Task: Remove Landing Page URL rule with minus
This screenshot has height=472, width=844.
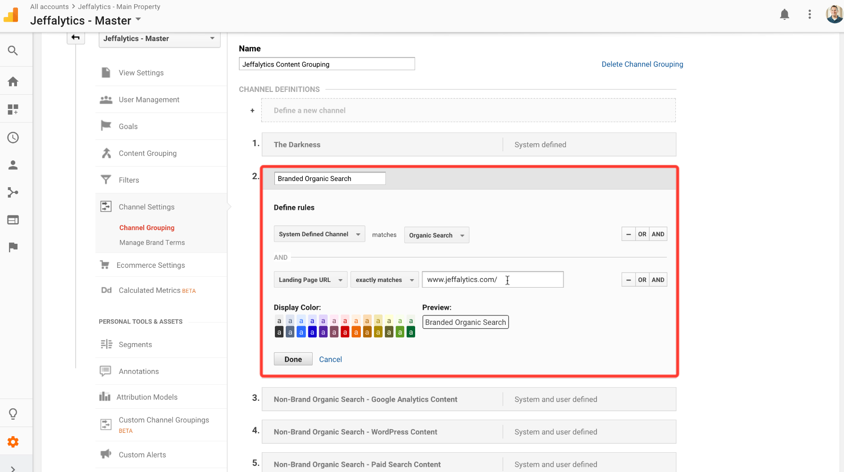Action: click(628, 280)
